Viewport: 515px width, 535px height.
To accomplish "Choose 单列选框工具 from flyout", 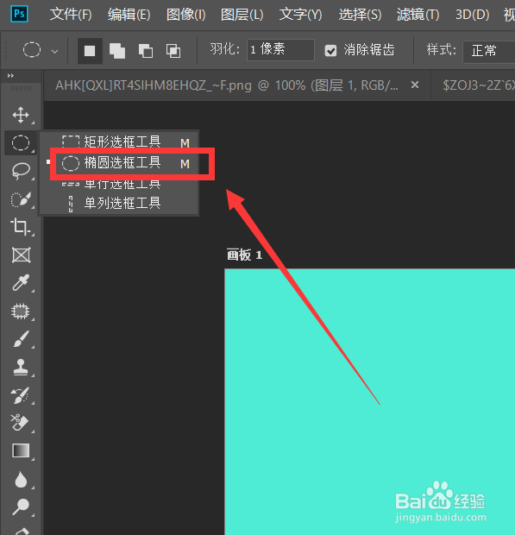I will (119, 204).
